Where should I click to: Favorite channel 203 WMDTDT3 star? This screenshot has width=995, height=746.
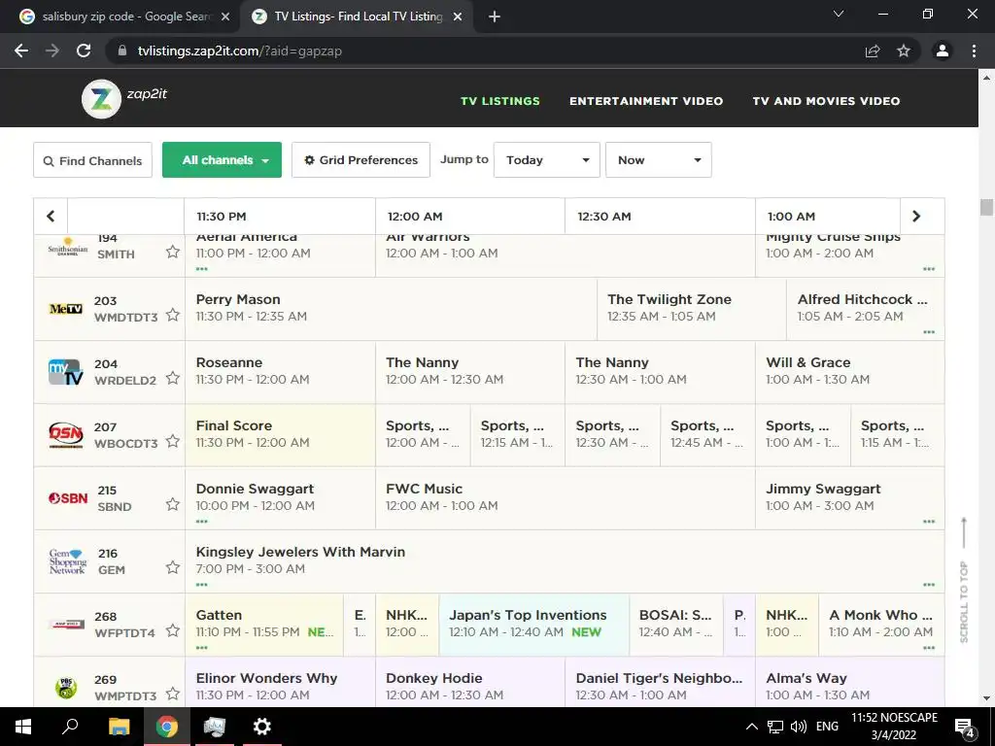pyautogui.click(x=173, y=315)
